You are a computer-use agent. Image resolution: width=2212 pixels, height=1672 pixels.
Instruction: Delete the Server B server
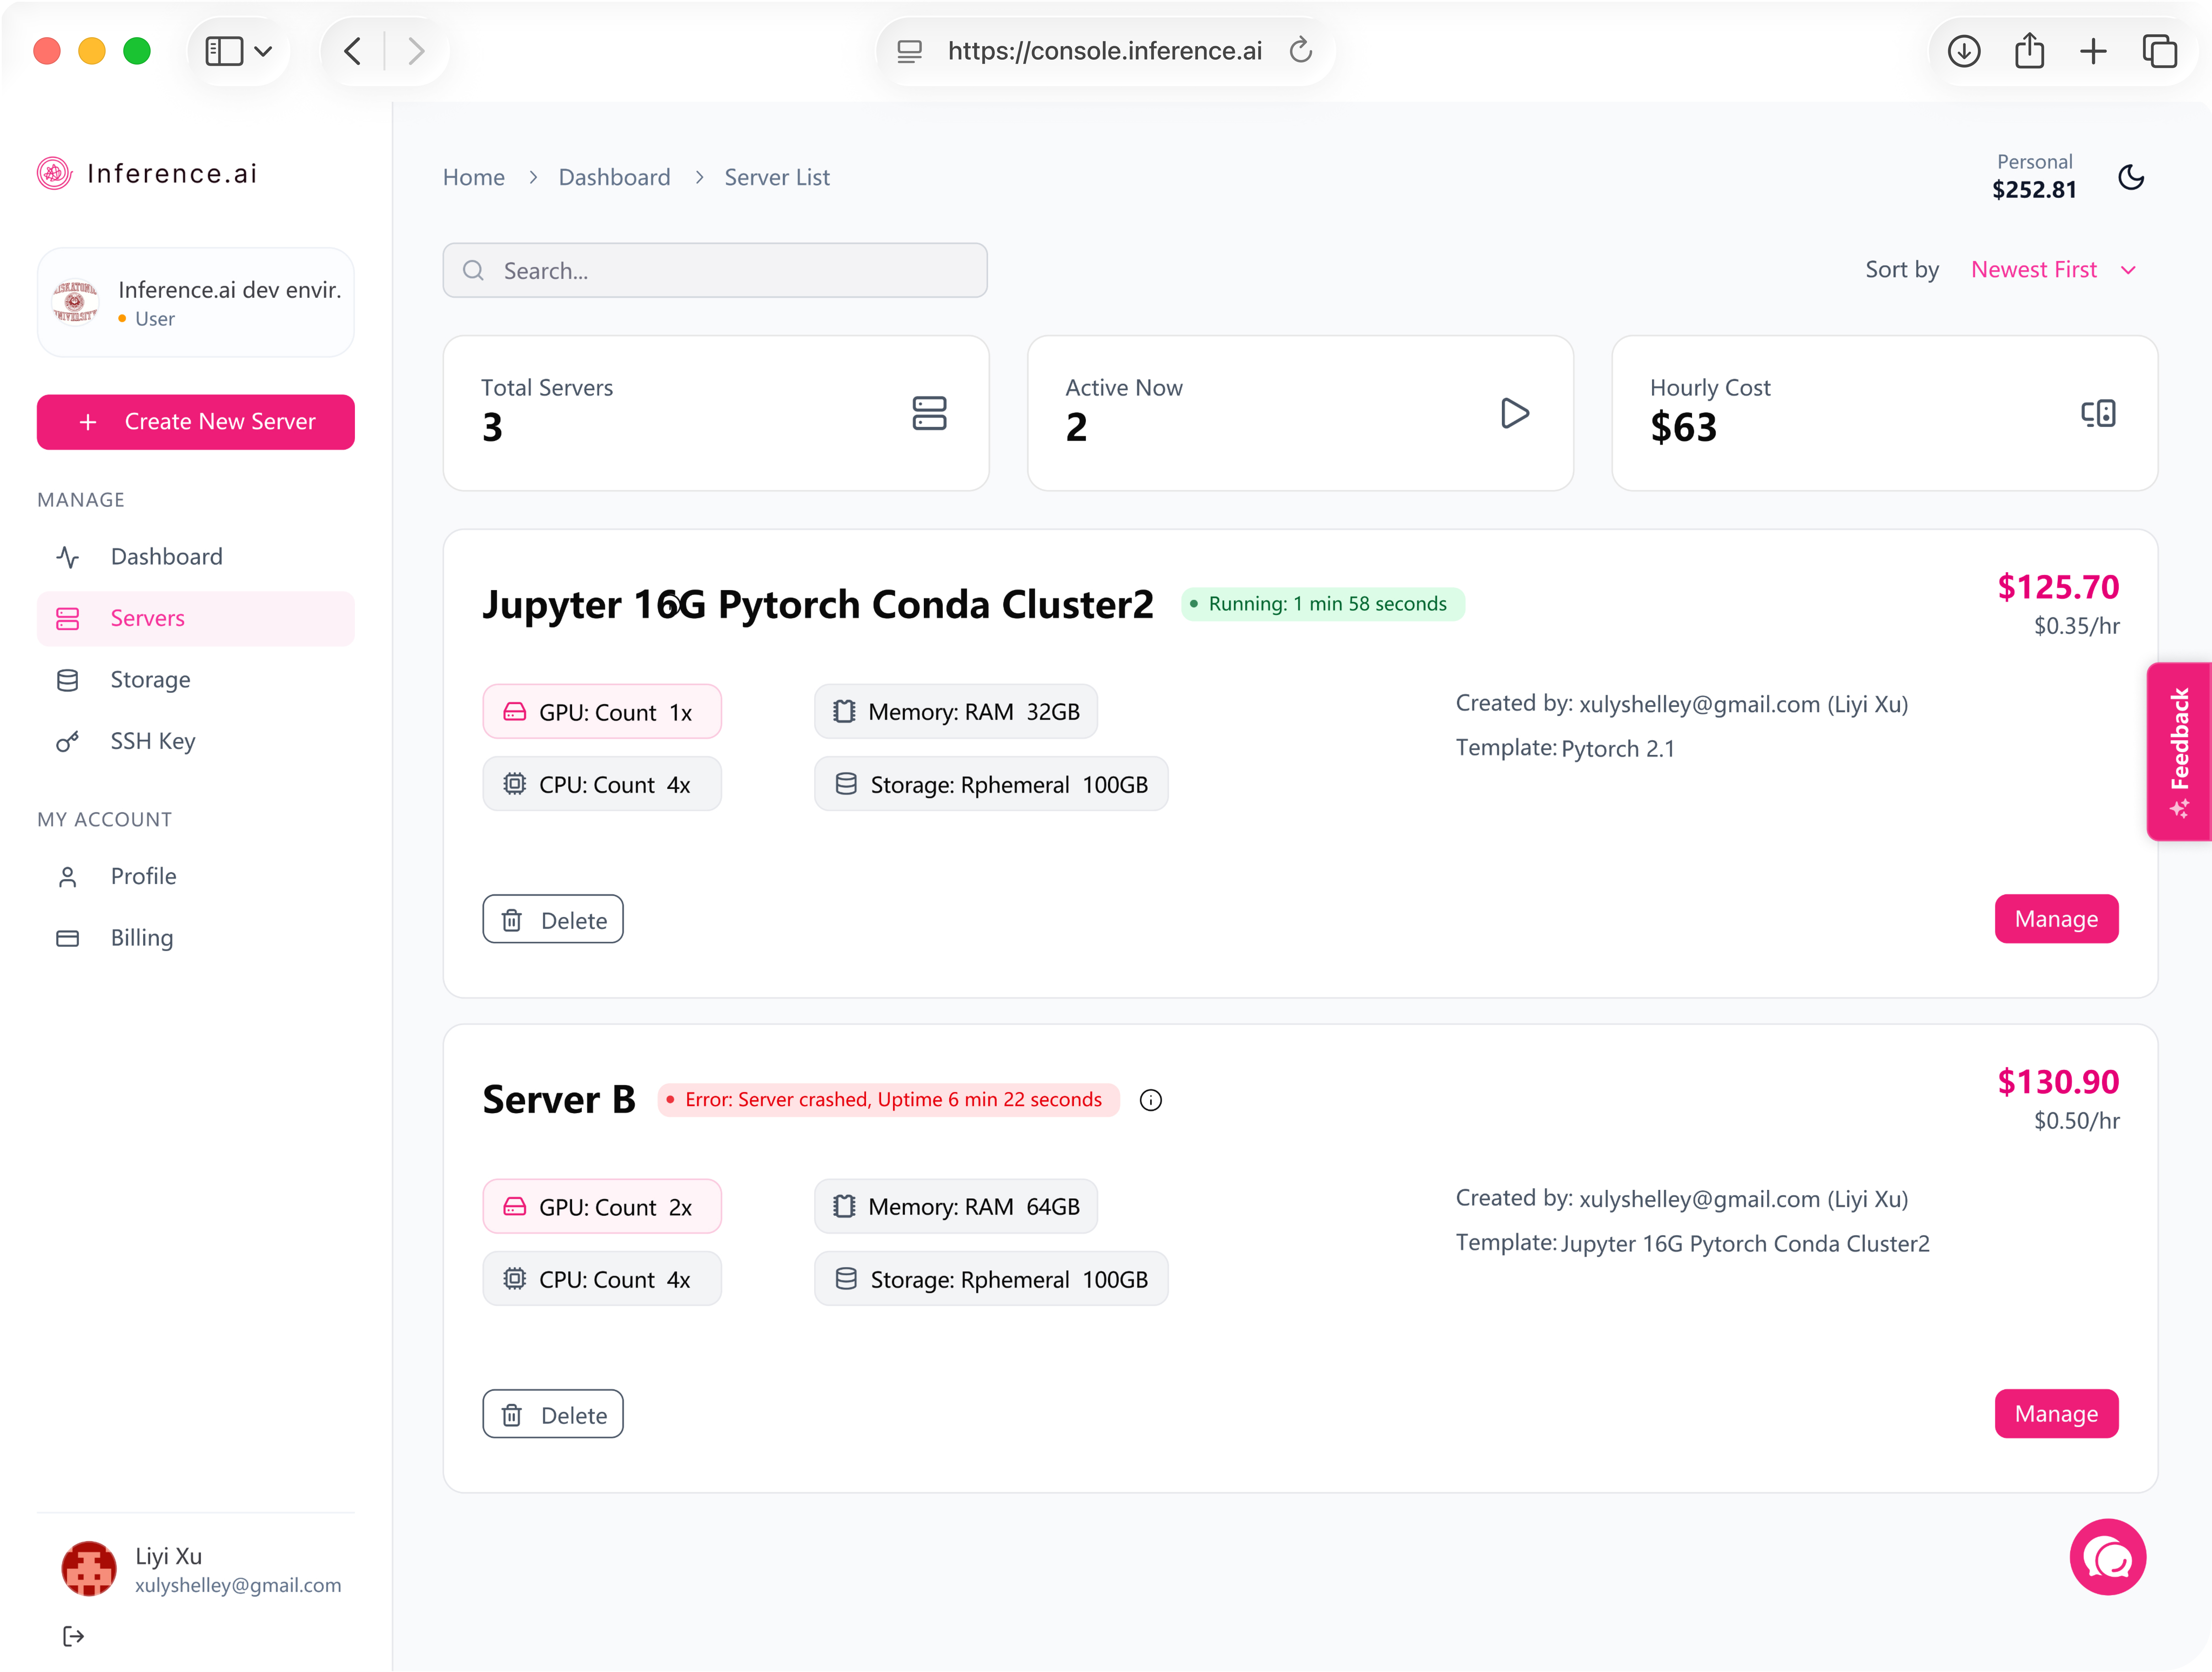(x=553, y=1414)
